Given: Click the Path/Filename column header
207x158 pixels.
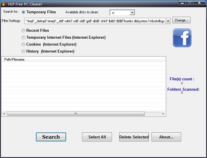Looking at the screenshot, I should point(14,60).
